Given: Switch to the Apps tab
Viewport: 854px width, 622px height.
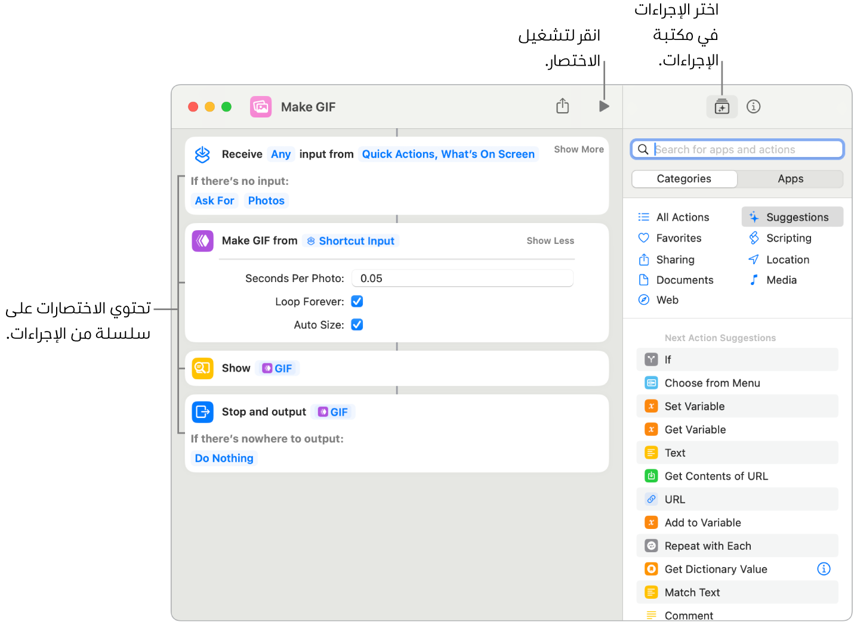Looking at the screenshot, I should pyautogui.click(x=790, y=178).
